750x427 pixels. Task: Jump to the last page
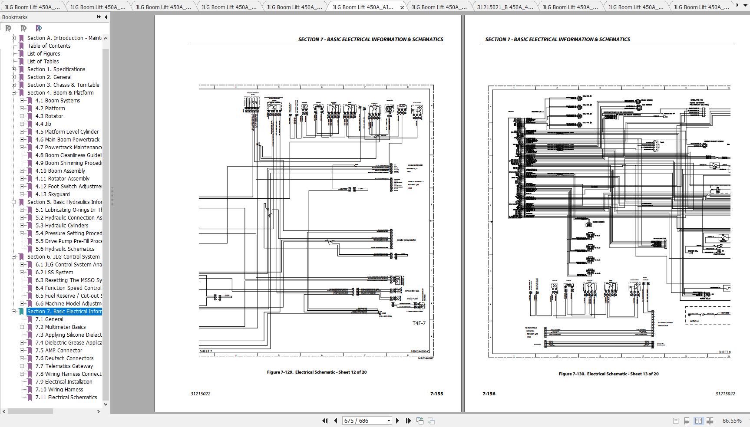pyautogui.click(x=408, y=420)
